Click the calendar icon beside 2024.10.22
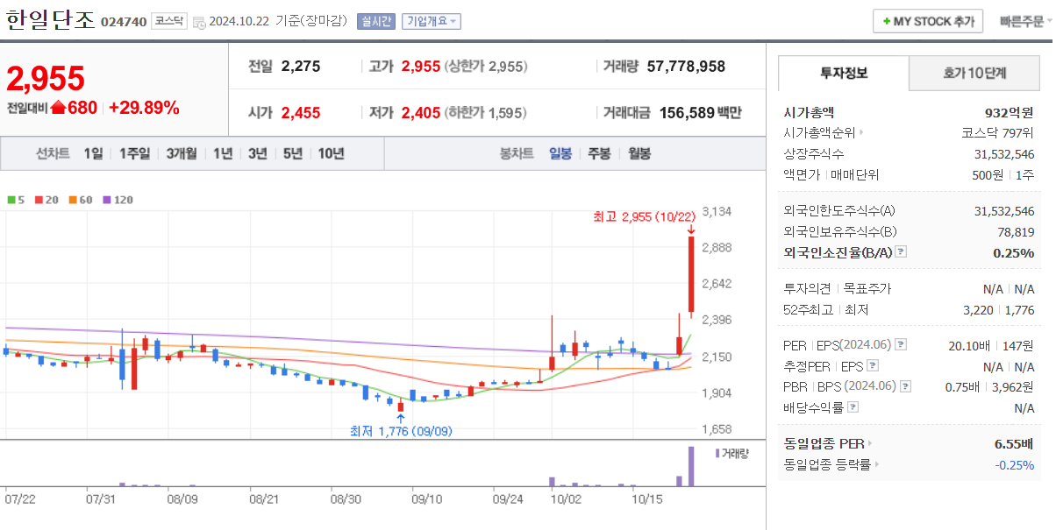This screenshot has width=1056, height=530. [x=199, y=22]
